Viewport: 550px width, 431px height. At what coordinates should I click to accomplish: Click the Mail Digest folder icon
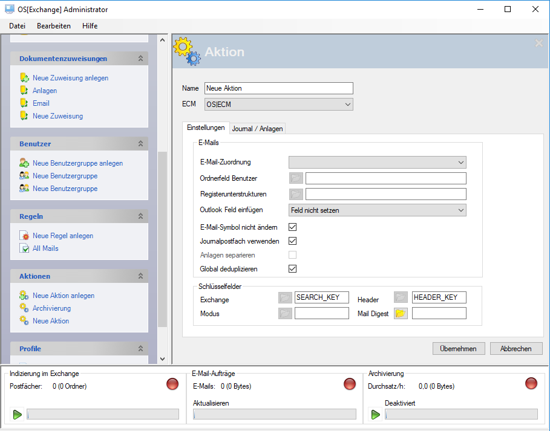(401, 313)
